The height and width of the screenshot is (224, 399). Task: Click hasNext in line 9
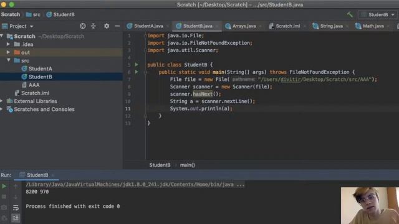pos(203,94)
